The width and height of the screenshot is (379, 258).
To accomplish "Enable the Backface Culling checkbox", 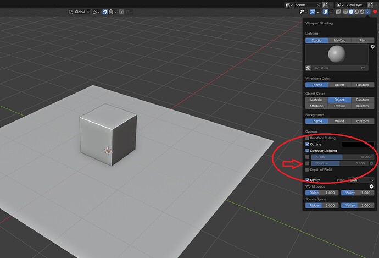I will coord(308,138).
